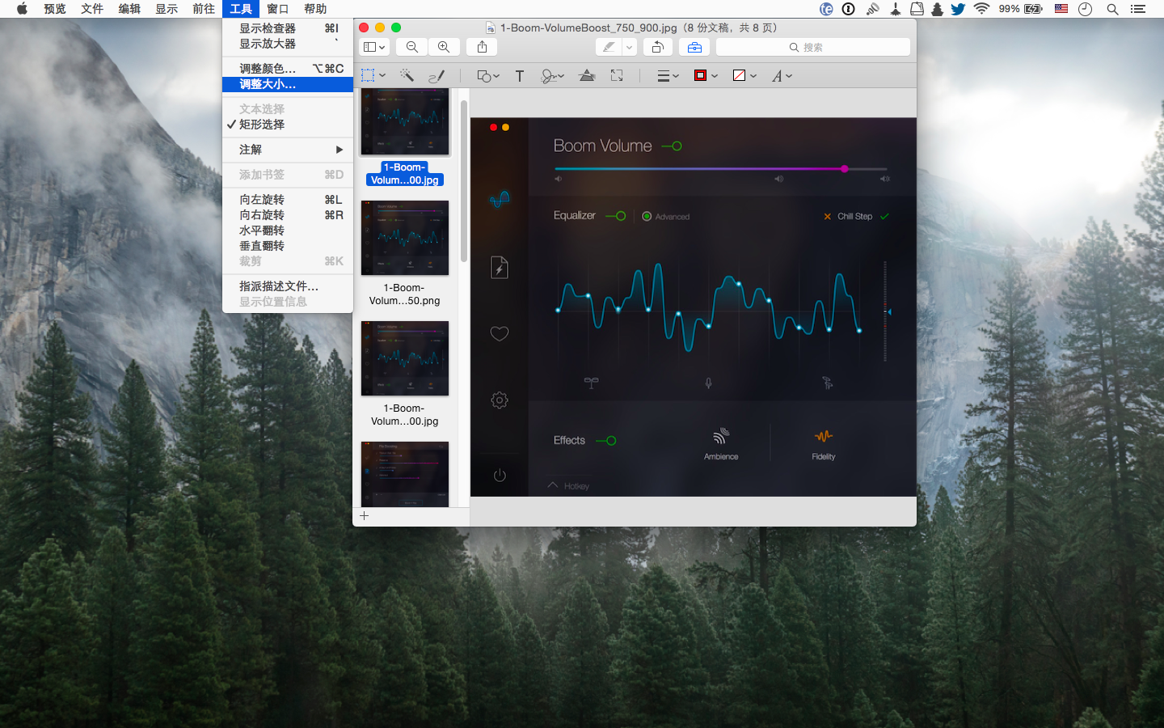Viewport: 1164px width, 728px height.
Task: Click the Apple menu icon
Action: tap(22, 9)
